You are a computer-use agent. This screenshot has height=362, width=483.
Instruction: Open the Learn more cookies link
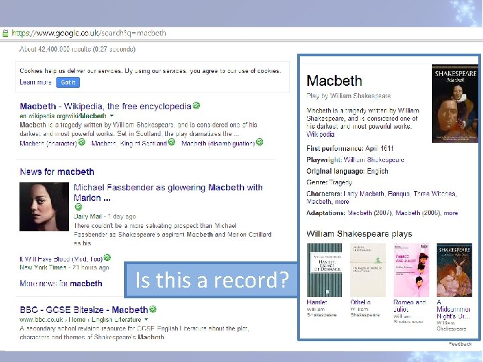(36, 82)
